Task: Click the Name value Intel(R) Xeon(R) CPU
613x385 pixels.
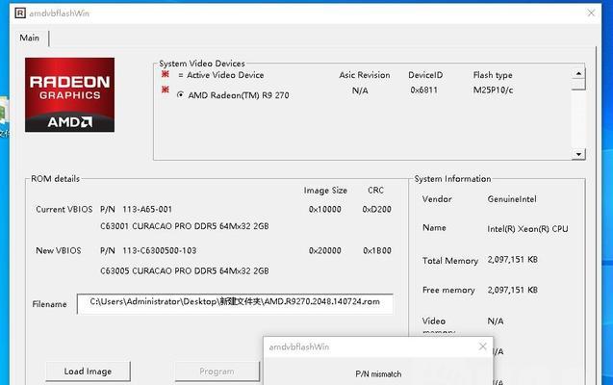Action: click(527, 229)
